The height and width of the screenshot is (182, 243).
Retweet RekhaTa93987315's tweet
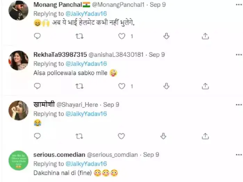pos(79,86)
